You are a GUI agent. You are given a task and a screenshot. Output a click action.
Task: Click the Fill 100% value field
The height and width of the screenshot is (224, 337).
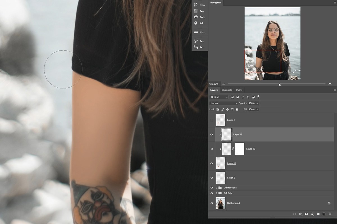point(252,109)
